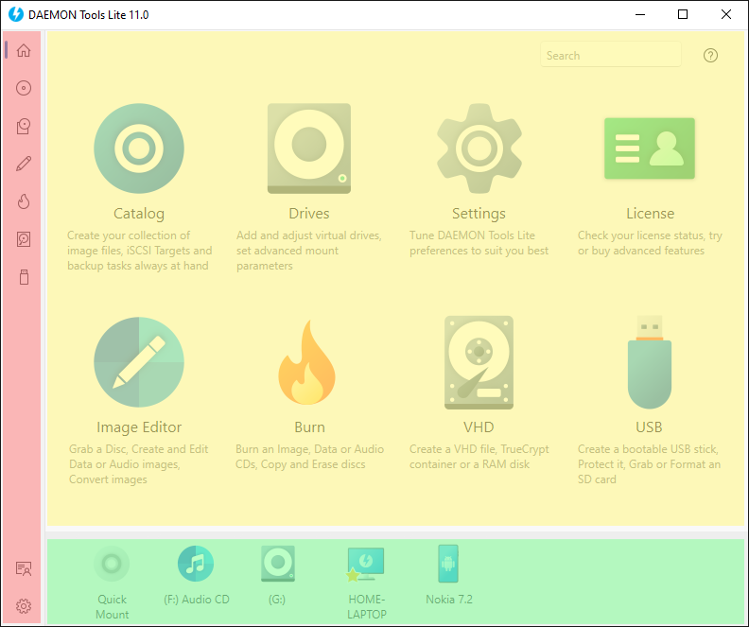Screen dimensions: 749x627
Task: Focus the Search input field
Action: [611, 56]
